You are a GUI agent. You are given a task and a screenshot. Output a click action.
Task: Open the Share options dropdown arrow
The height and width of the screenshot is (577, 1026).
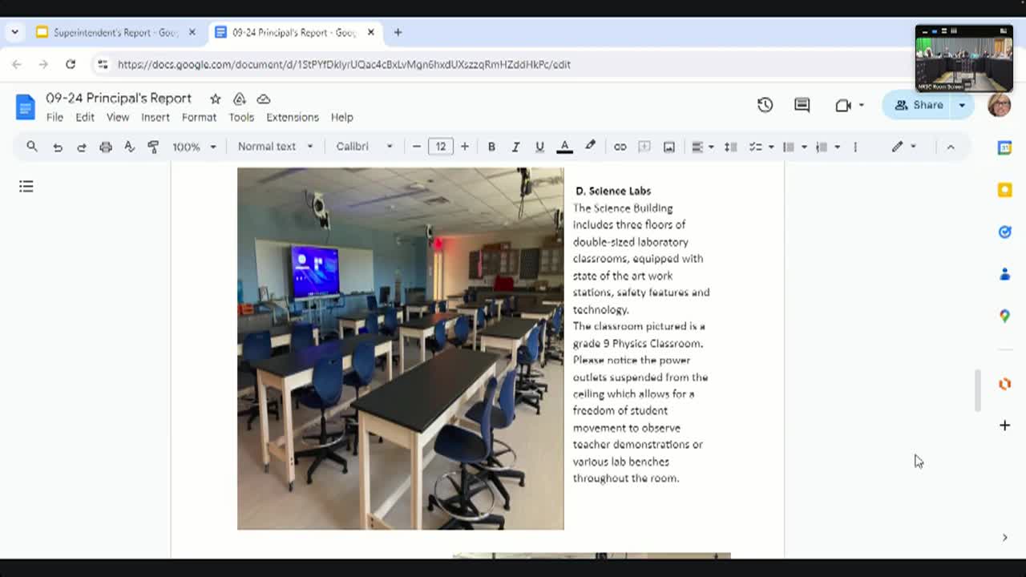coord(963,105)
